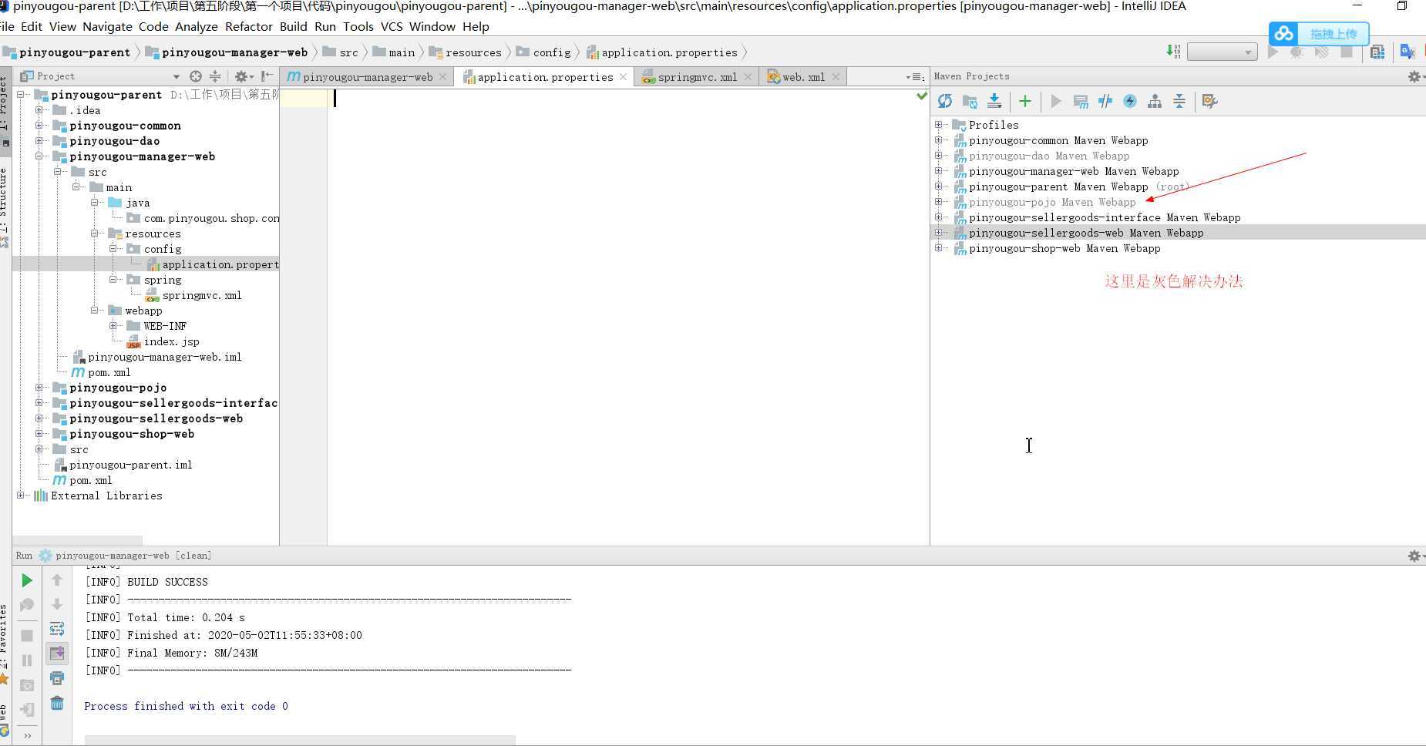1426x746 pixels.
Task: Select pinyougou-parent.iml file
Action: [x=130, y=465]
